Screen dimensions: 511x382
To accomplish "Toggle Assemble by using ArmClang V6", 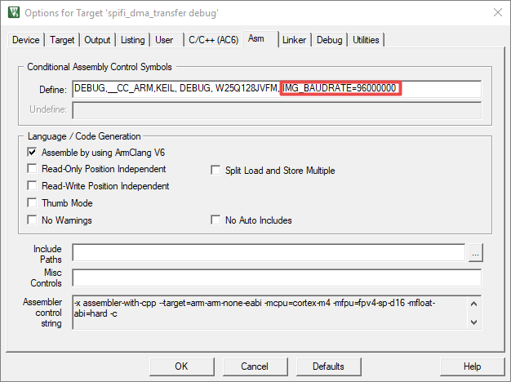I will click(x=33, y=152).
